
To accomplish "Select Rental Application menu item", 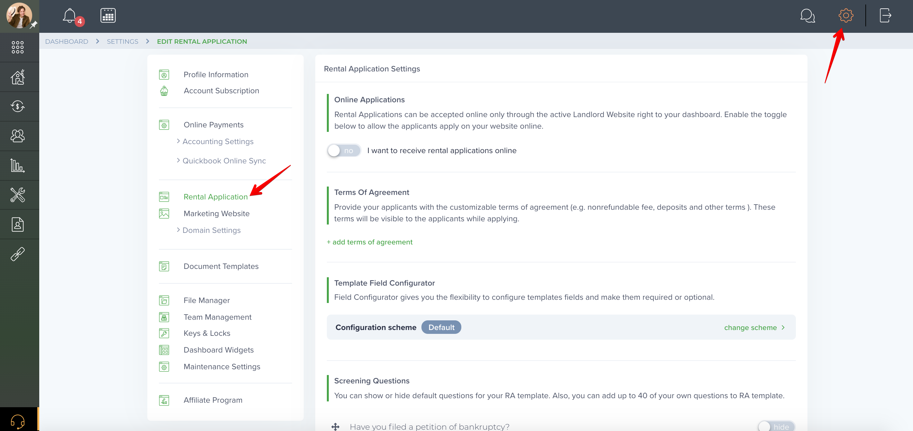I will tap(216, 197).
